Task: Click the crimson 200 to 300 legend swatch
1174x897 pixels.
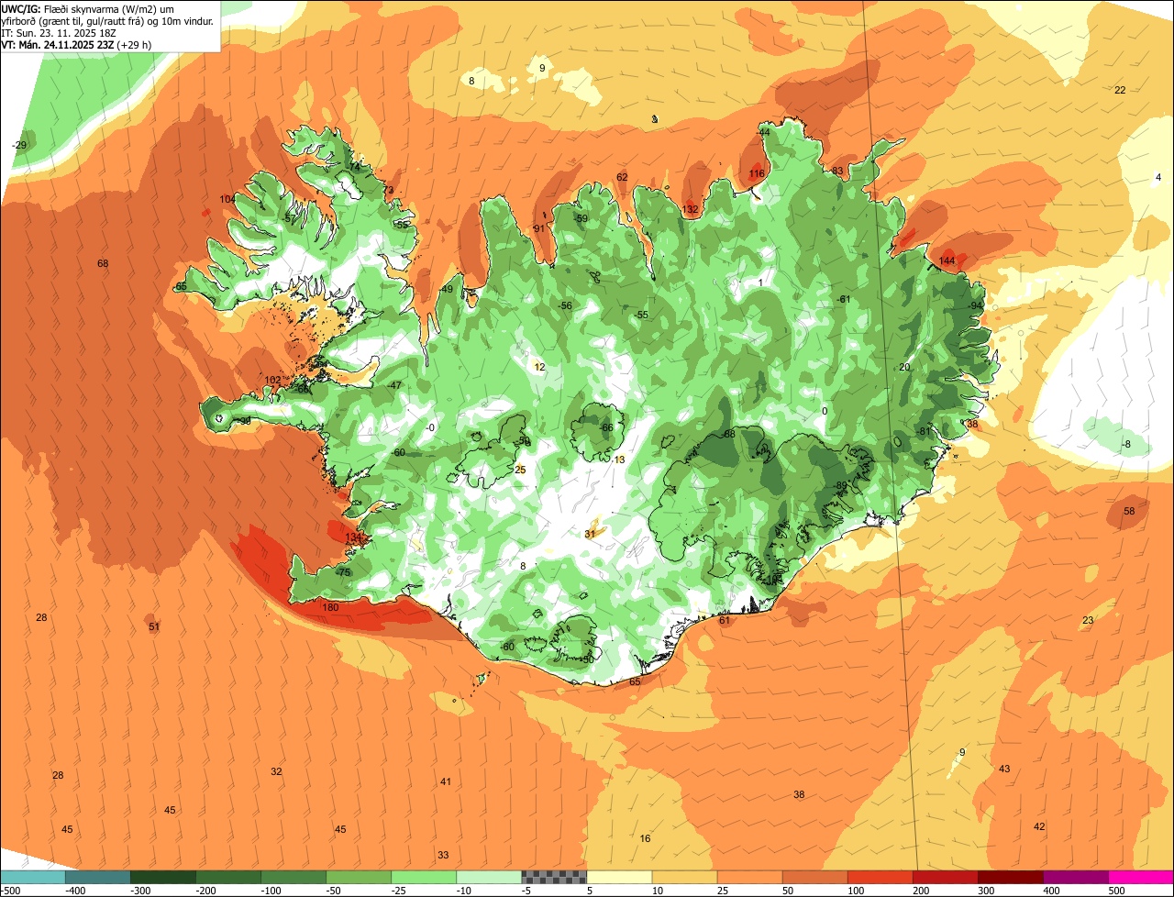Action: (946, 877)
